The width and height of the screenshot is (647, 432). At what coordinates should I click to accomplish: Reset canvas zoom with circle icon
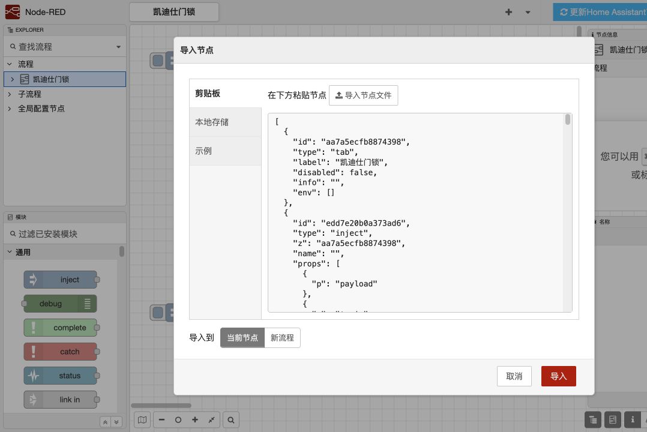178,420
